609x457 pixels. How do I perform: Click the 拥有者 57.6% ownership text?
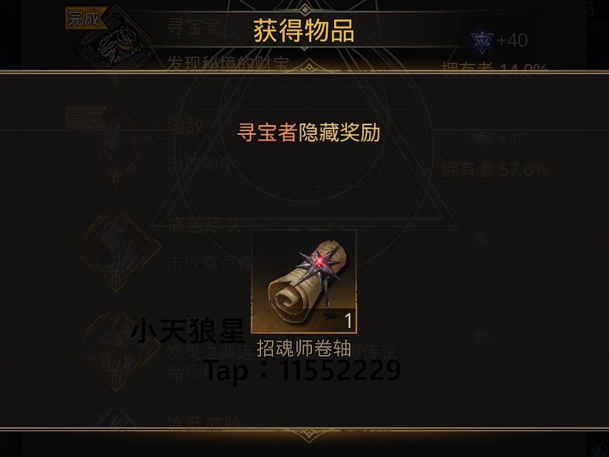(495, 170)
